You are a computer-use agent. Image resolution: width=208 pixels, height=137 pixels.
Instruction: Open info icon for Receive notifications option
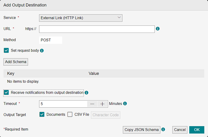pos(86,93)
